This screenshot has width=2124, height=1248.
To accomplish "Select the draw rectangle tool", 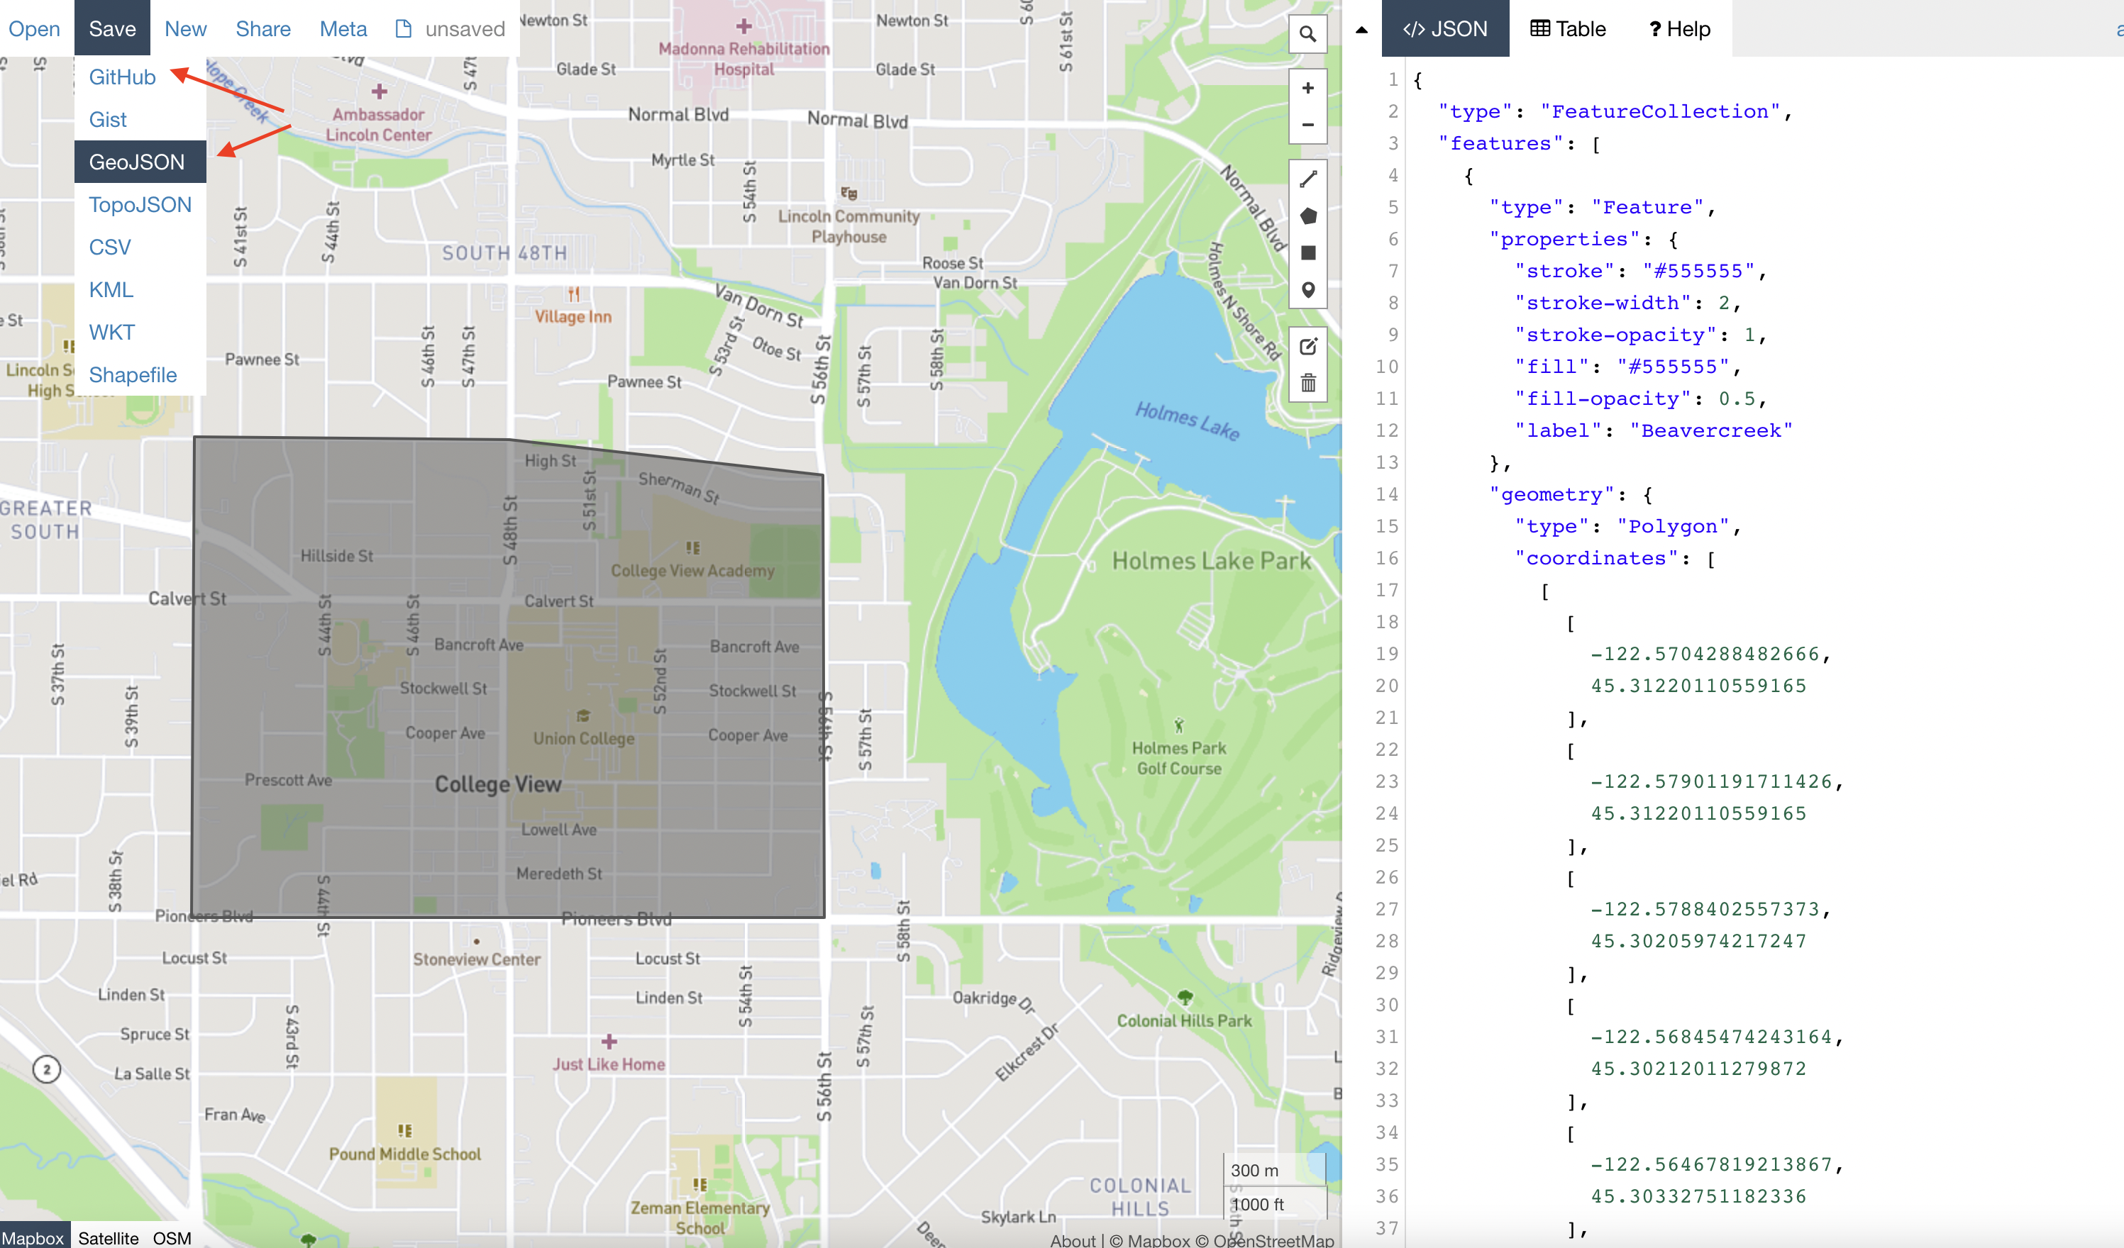I will coord(1307,253).
